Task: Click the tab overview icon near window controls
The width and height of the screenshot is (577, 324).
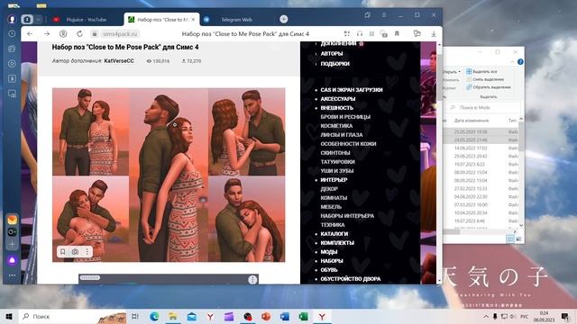Action: tap(367, 15)
